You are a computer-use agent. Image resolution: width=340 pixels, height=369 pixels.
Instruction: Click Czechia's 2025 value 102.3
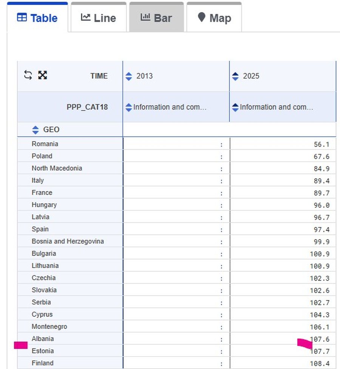click(x=320, y=278)
